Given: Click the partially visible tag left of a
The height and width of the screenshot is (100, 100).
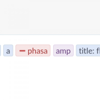Looking at the screenshot, I should (0, 50).
